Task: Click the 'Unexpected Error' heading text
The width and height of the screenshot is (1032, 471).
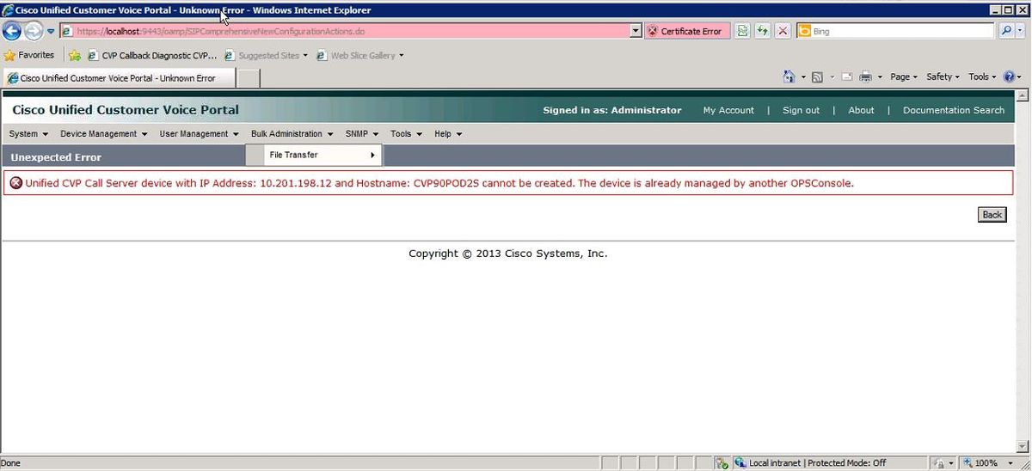Action: pos(56,157)
